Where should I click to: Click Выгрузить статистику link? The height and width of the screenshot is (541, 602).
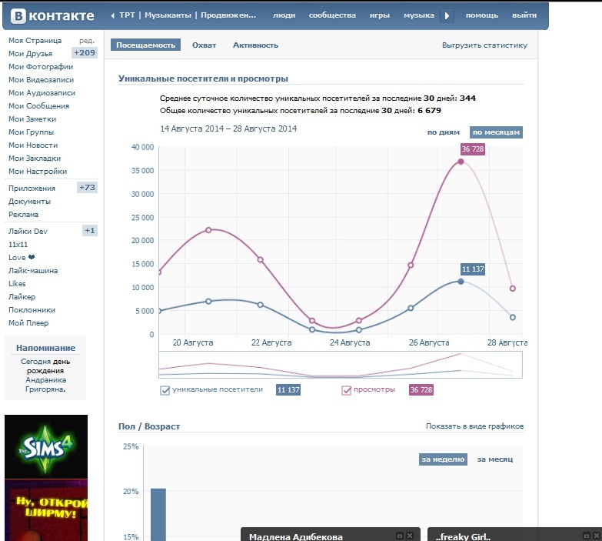click(484, 45)
